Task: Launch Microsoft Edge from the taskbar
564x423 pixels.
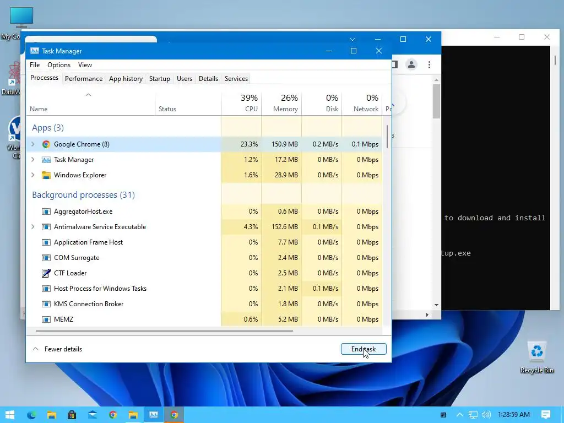Action: tap(31, 415)
